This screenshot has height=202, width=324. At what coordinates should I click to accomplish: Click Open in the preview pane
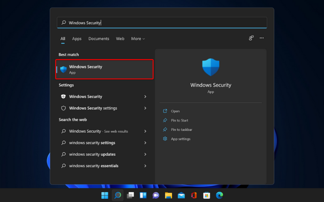click(175, 111)
